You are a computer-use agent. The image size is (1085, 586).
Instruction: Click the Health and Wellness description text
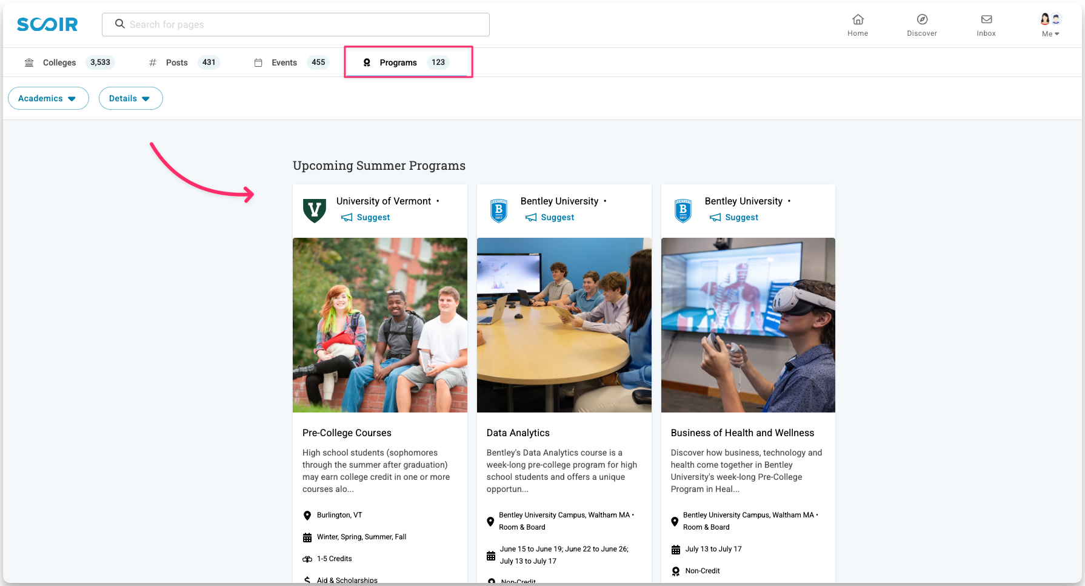point(746,471)
